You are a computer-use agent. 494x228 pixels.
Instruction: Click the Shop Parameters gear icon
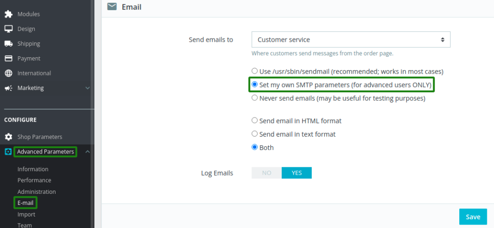(9, 137)
